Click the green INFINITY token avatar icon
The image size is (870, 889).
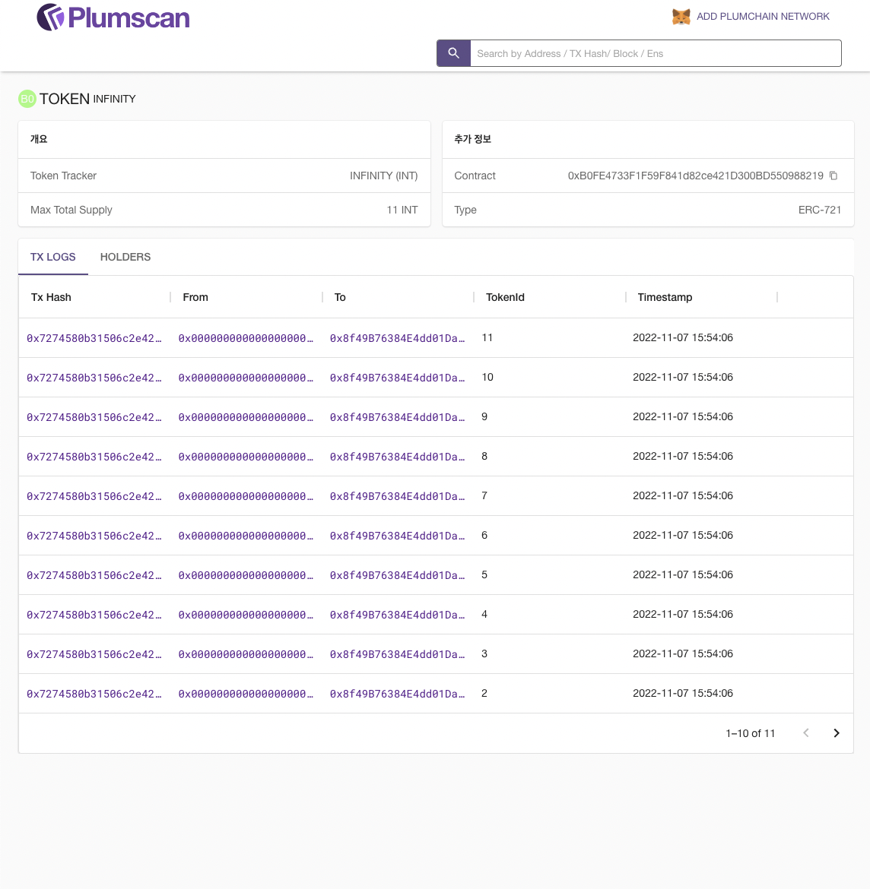click(27, 99)
